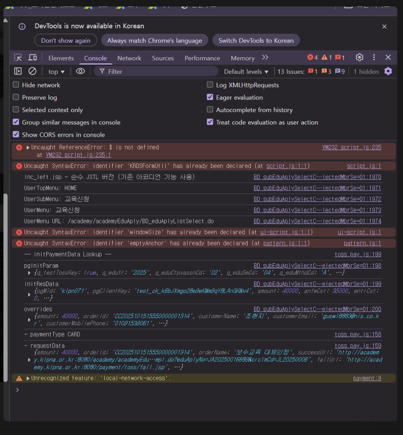The height and width of the screenshot is (435, 403).
Task: Open the Default levels dropdown
Action: (246, 72)
